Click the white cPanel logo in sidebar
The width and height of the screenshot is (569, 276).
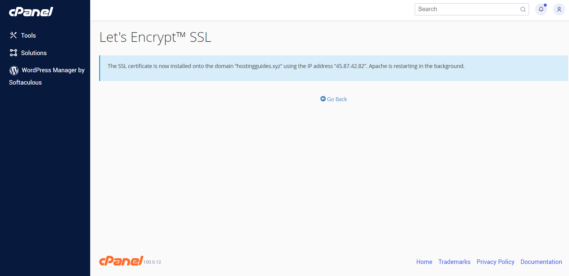click(31, 12)
